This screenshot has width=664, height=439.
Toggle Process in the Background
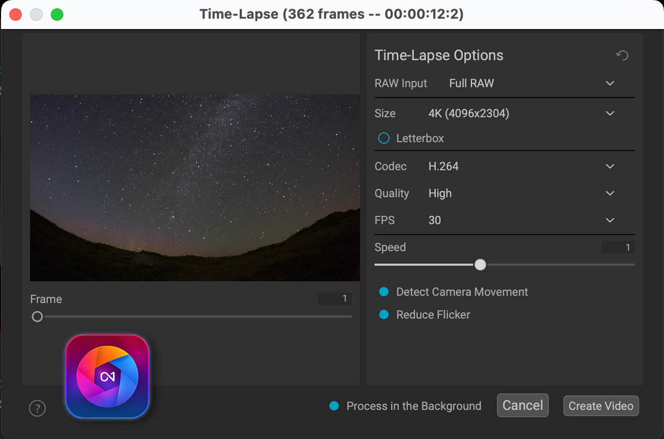[x=335, y=406]
